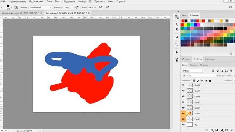Viewport: 235px width, 132px height.
Task: Create new fill or adjustment layer icon
Action: pyautogui.click(x=222, y=130)
